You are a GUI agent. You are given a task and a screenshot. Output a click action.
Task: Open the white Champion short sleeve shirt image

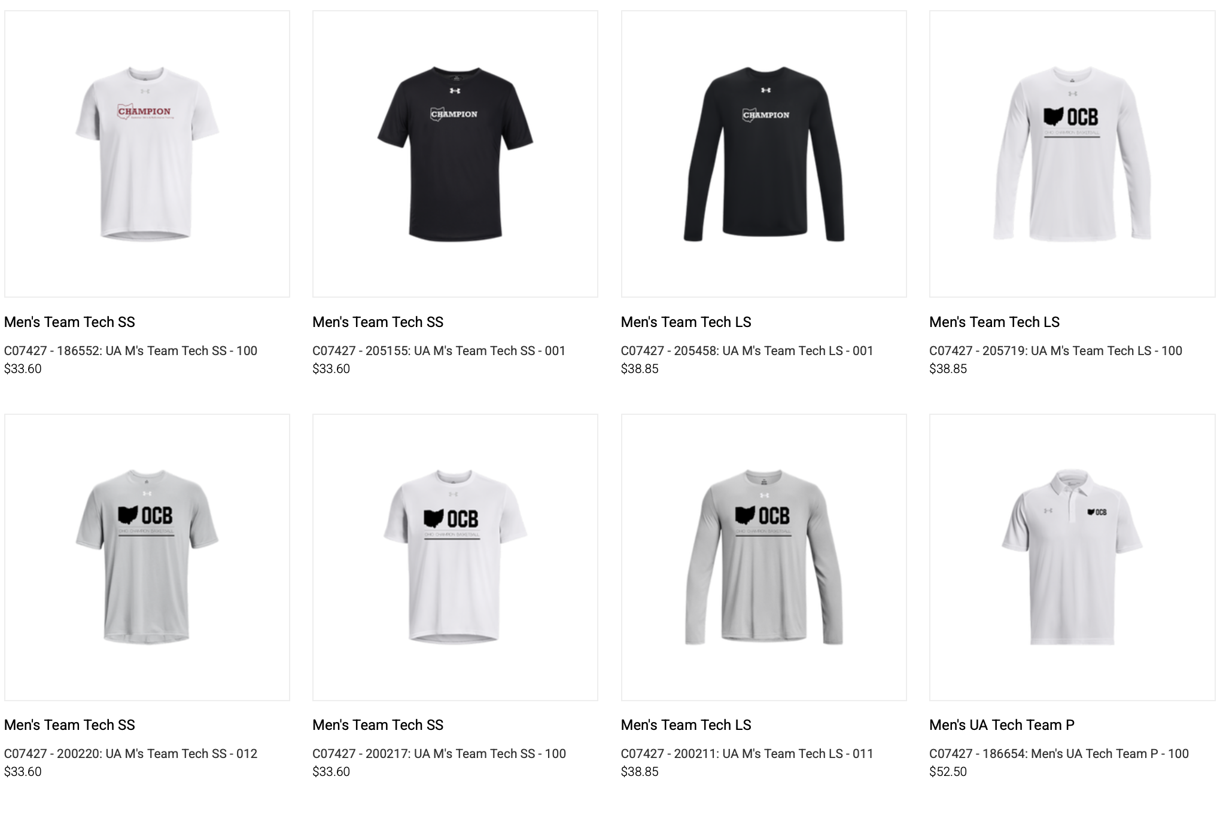click(x=147, y=154)
